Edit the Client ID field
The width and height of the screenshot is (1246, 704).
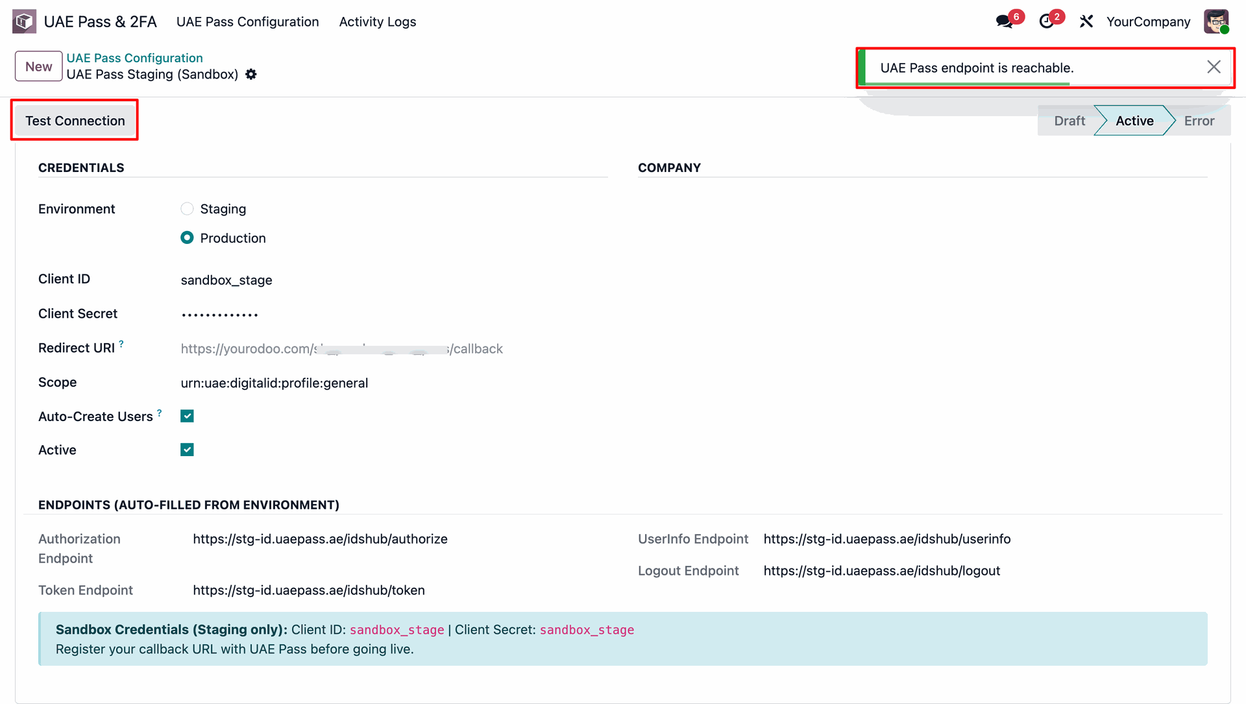pos(394,280)
